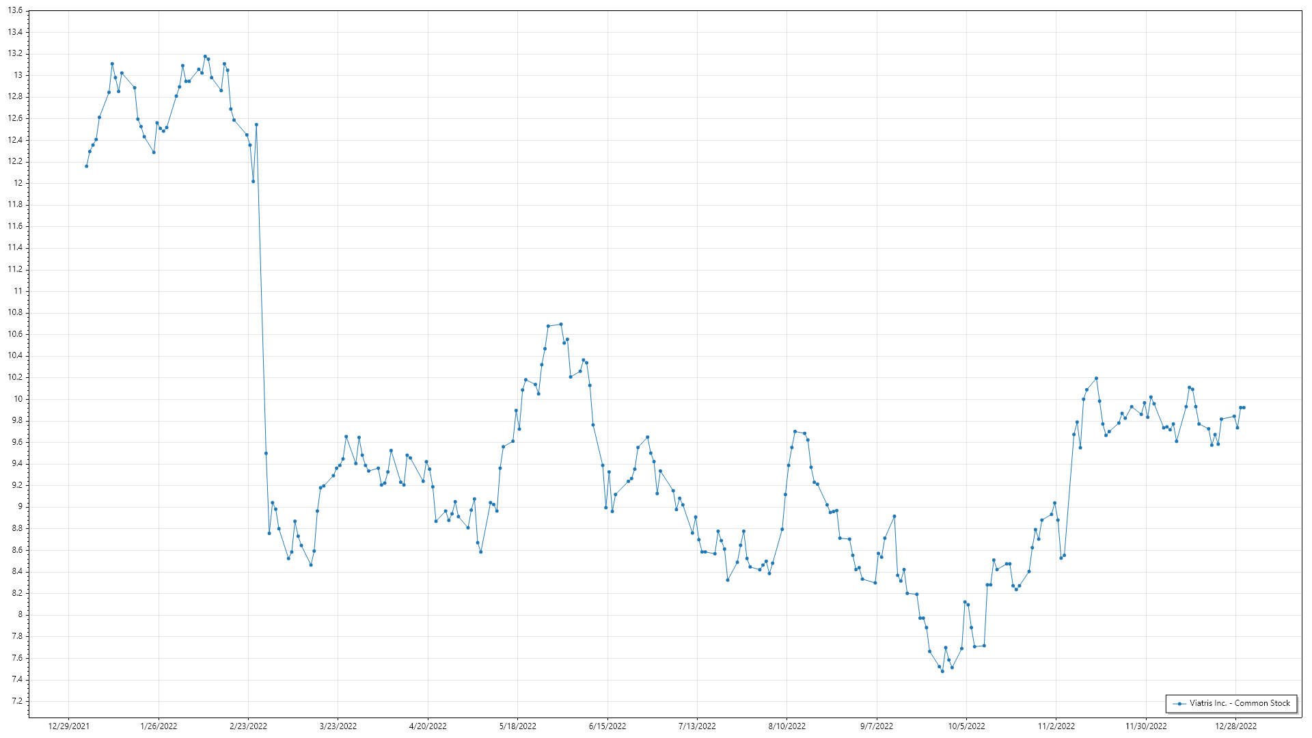Viewport: 1312px width, 738px height.
Task: Click the 7.2 y-axis label
Action: pos(16,701)
